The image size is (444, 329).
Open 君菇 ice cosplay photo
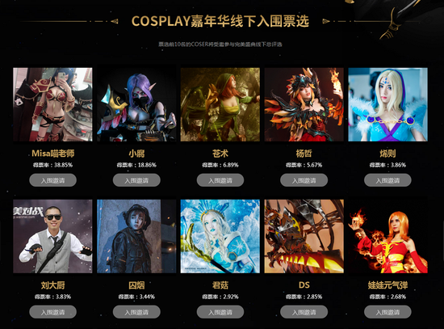(x=220, y=236)
